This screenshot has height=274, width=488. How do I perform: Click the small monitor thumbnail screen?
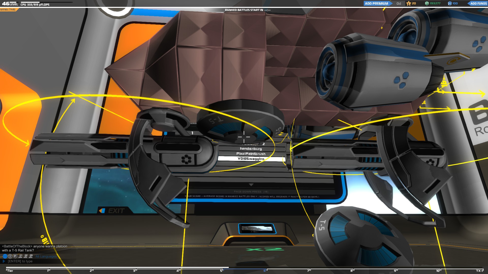pyautogui.click(x=257, y=229)
